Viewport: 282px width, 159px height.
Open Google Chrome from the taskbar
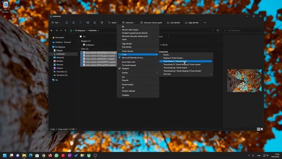(44, 155)
